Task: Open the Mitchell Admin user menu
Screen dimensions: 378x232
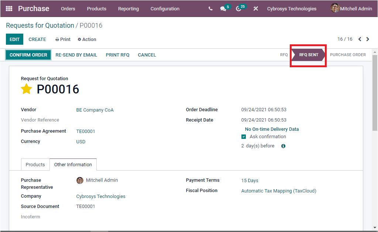Action: [x=351, y=8]
